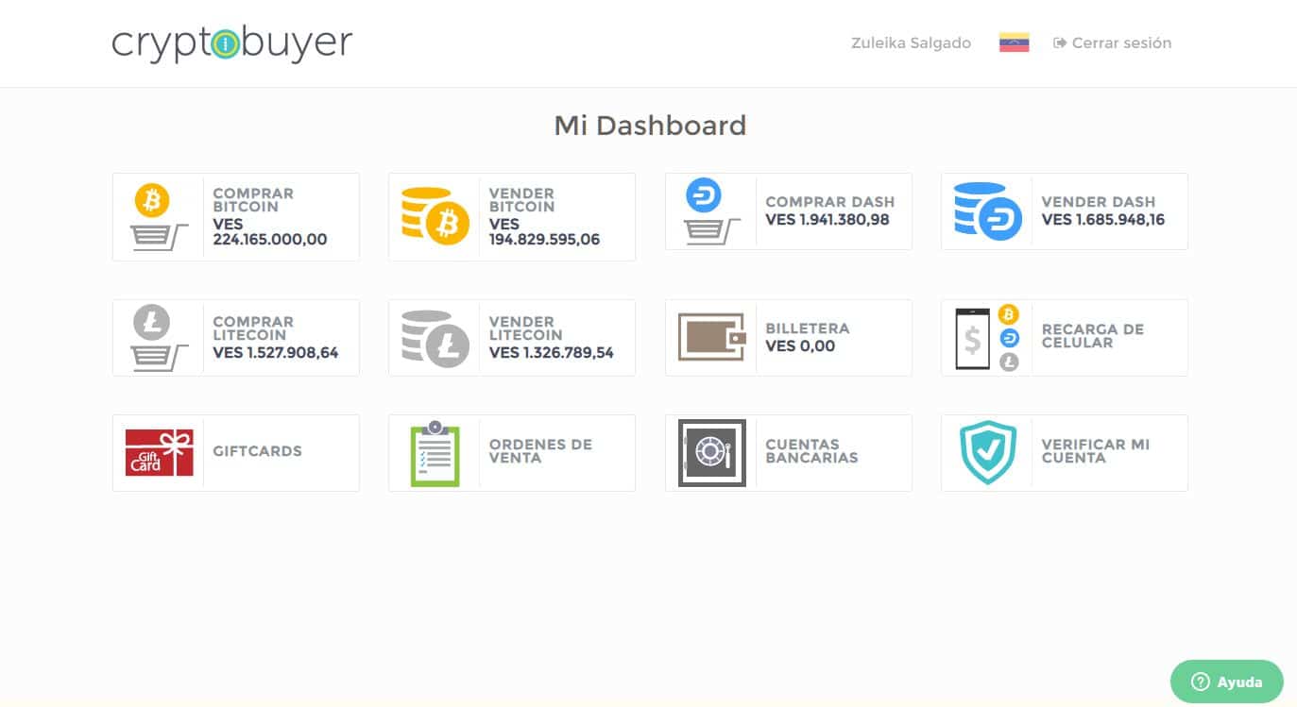View Ordenes de Venta label
The image size is (1297, 707).
coord(540,451)
